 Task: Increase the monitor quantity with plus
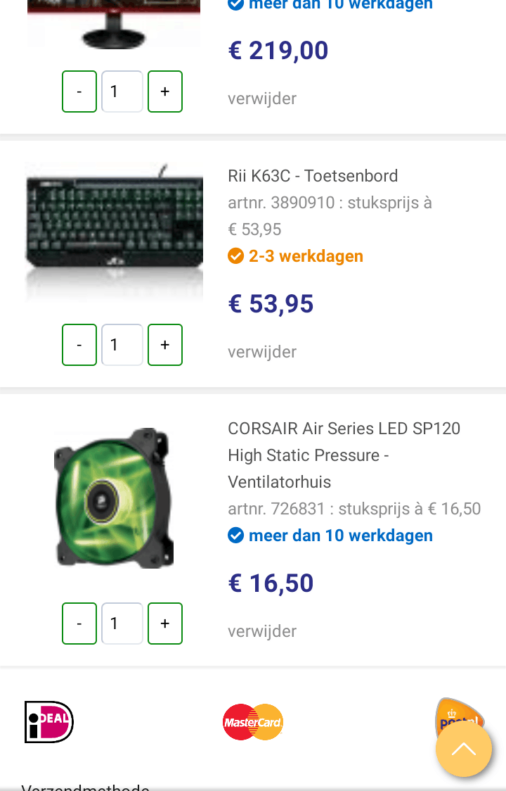164,91
